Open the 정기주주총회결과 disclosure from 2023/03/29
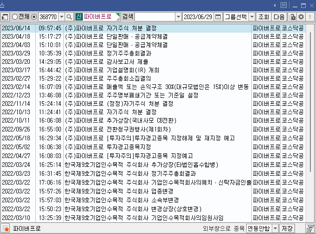The image size is (316, 234). coord(153,53)
